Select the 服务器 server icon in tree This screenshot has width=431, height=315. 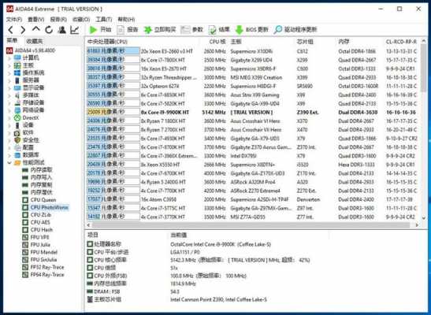coord(17,80)
